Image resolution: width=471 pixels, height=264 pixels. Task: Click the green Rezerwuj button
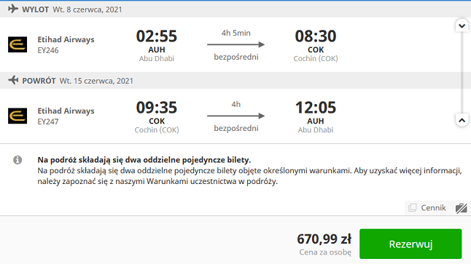coord(410,244)
